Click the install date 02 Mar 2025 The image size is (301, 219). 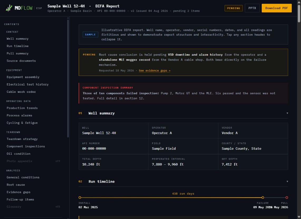[x=88, y=207]
